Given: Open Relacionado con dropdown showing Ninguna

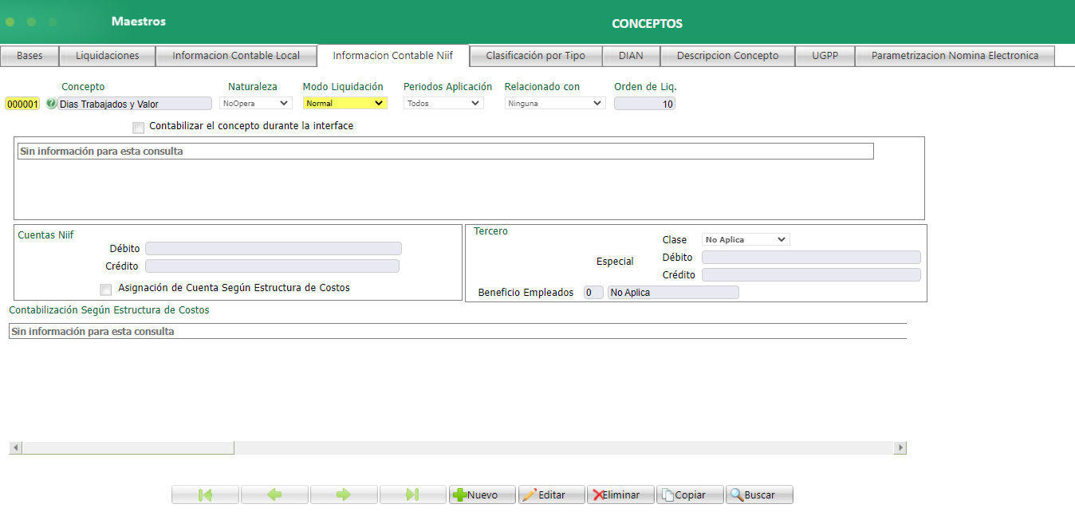Looking at the screenshot, I should [x=555, y=103].
